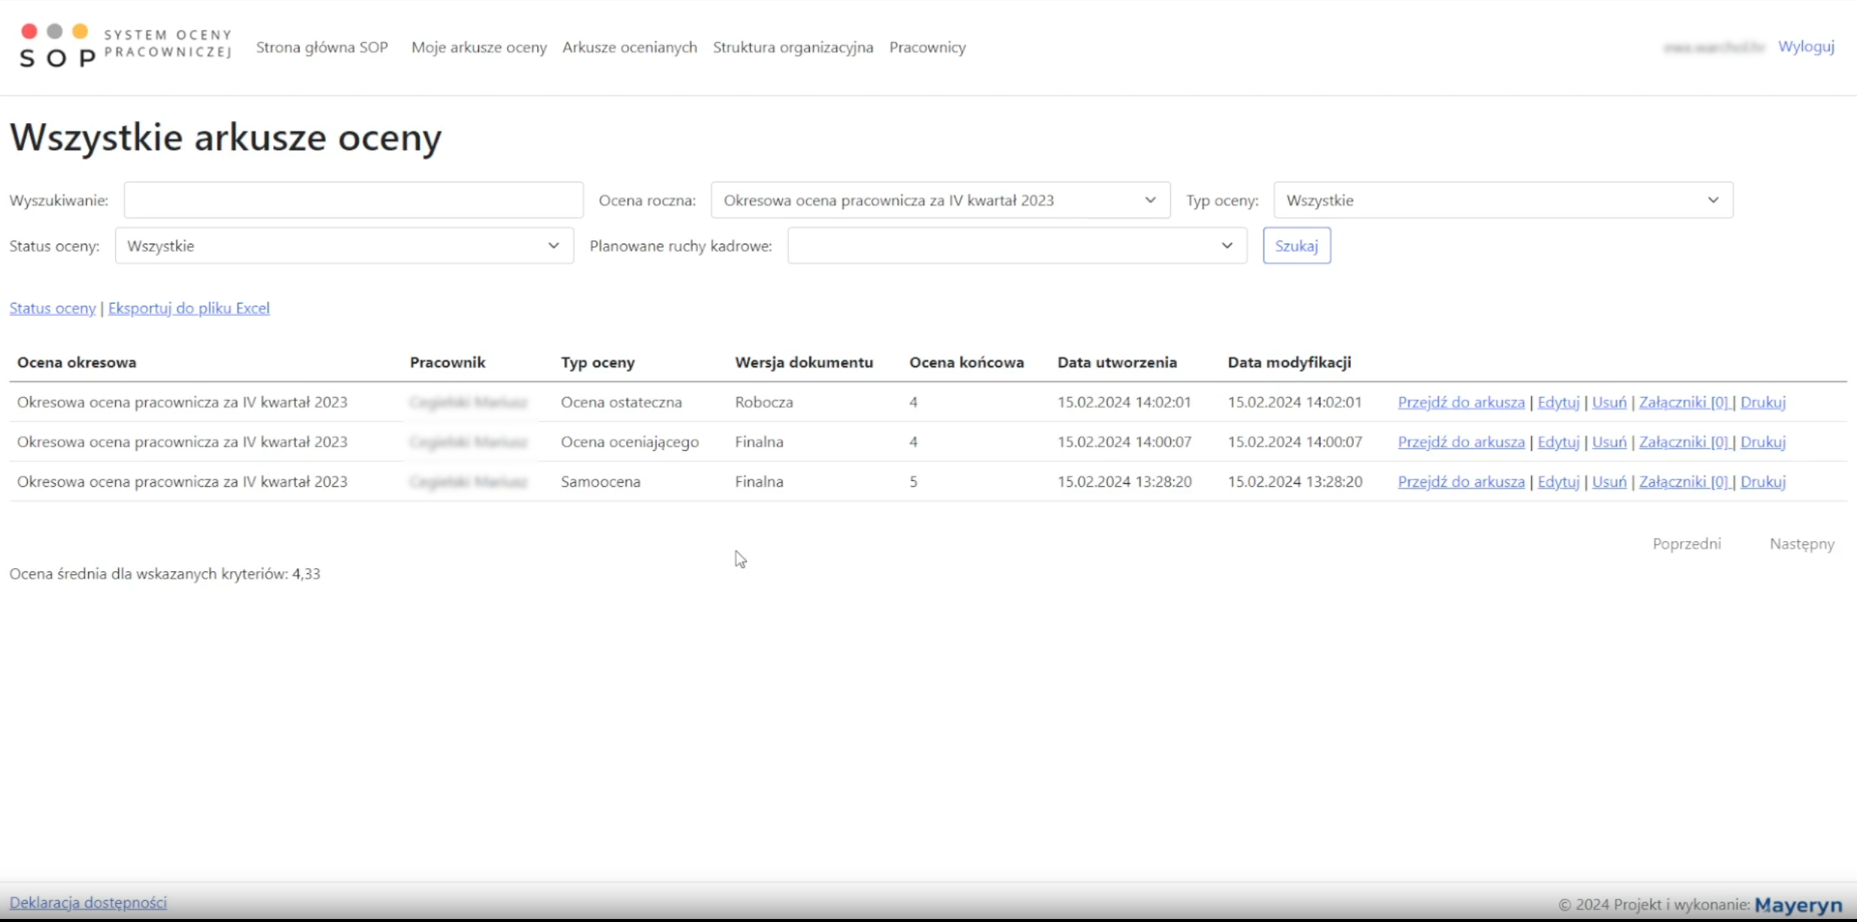1857x922 pixels.
Task: Click the Ocena okresowa column header
Action: tap(77, 362)
